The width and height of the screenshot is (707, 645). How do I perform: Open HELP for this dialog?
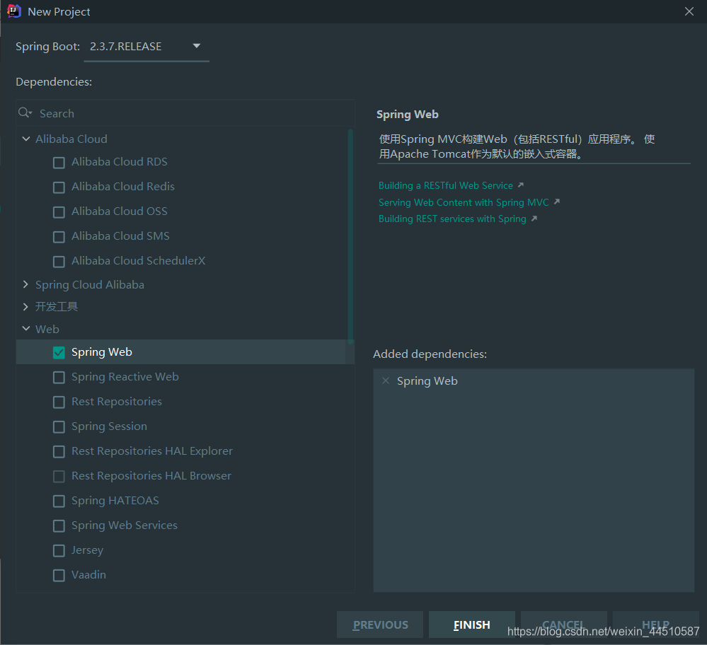click(x=655, y=624)
